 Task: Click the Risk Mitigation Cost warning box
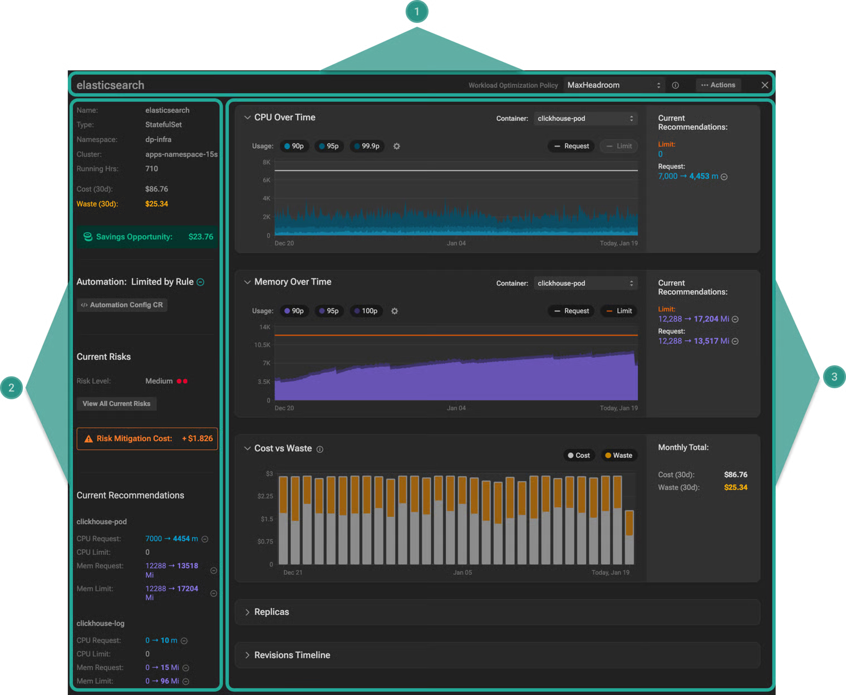[147, 438]
